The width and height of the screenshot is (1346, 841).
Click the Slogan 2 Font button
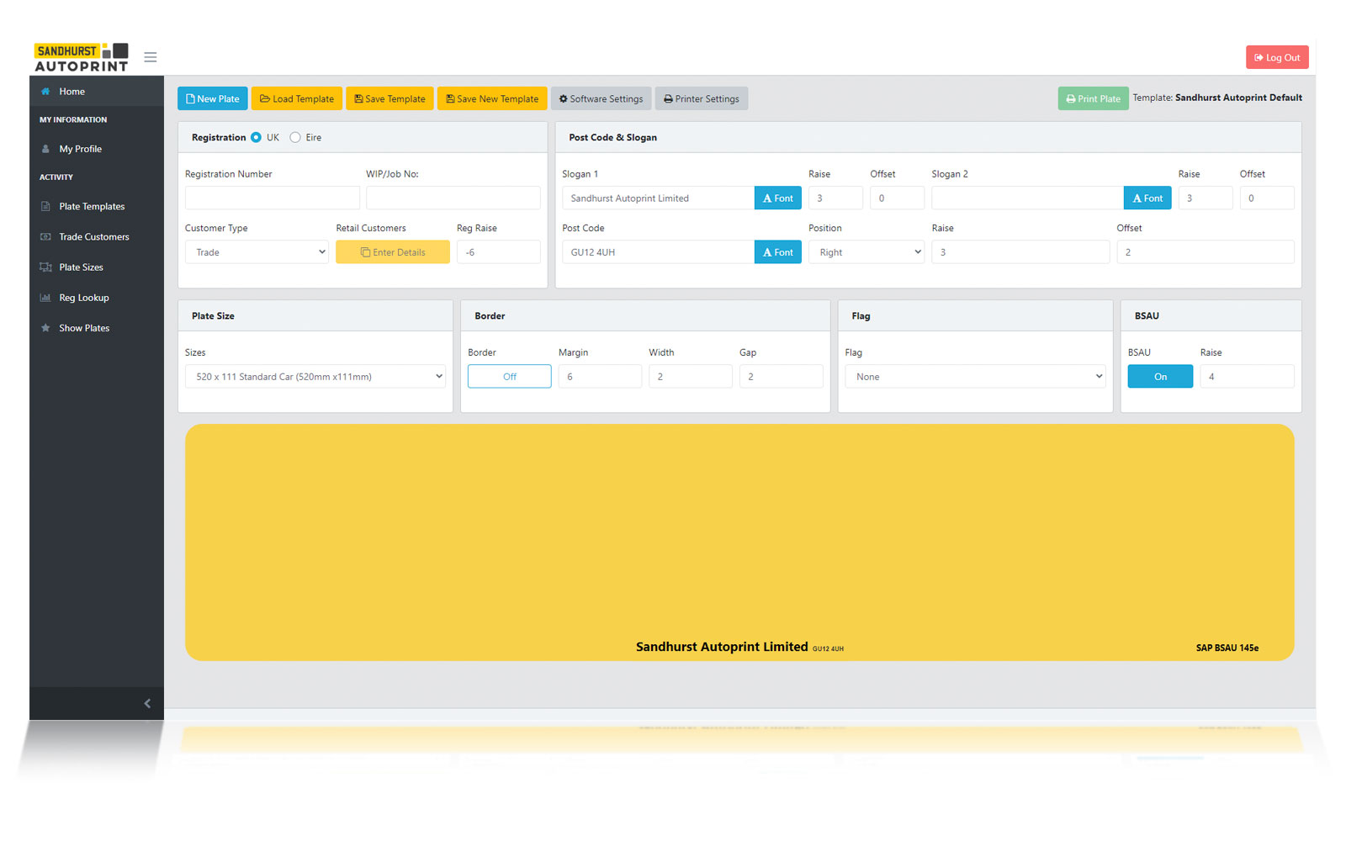(1147, 198)
